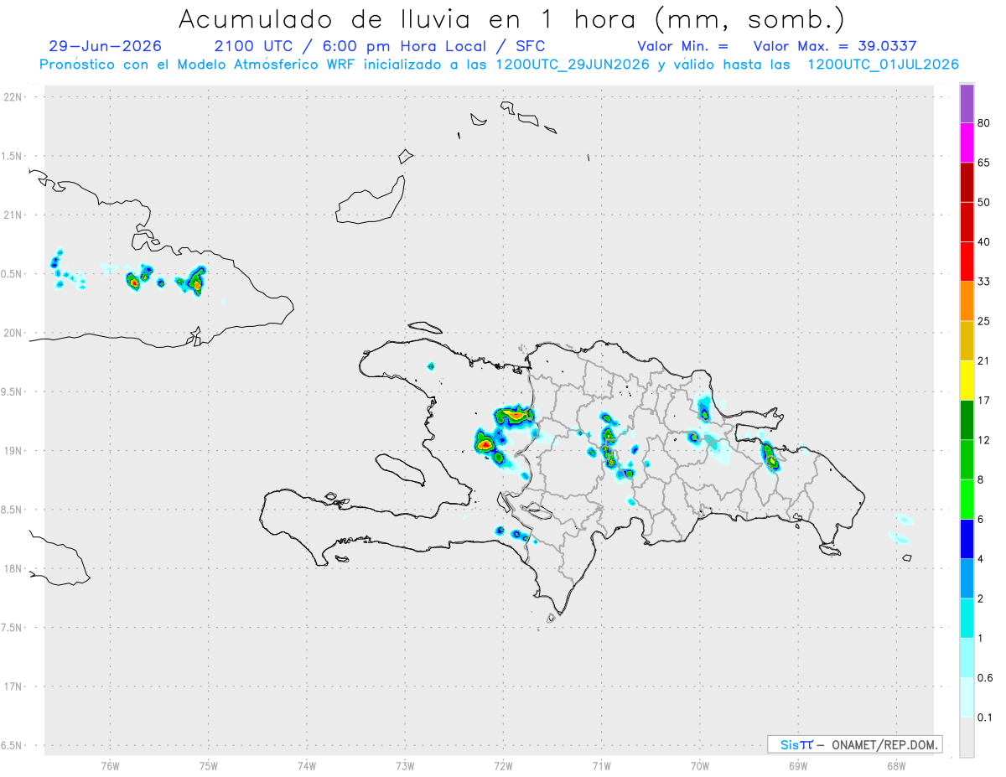Click the cyan 1–2 mm legend swatch
Screen dimensions: 1006x777
pyautogui.click(x=967, y=618)
